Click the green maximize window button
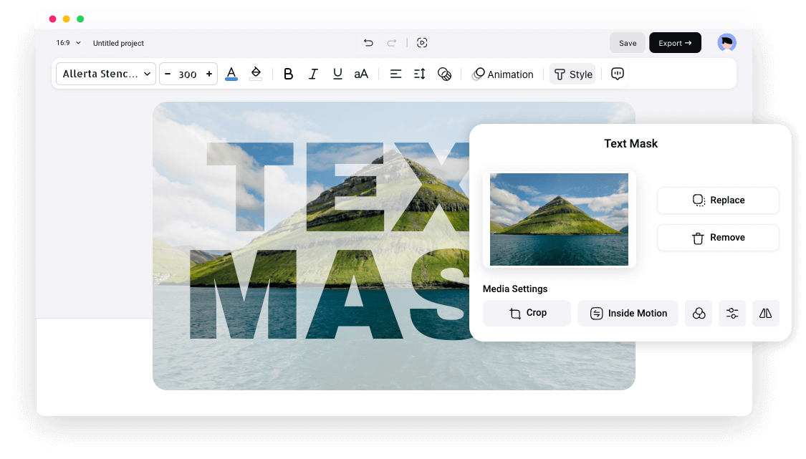This screenshot has height=459, width=806. click(x=80, y=19)
